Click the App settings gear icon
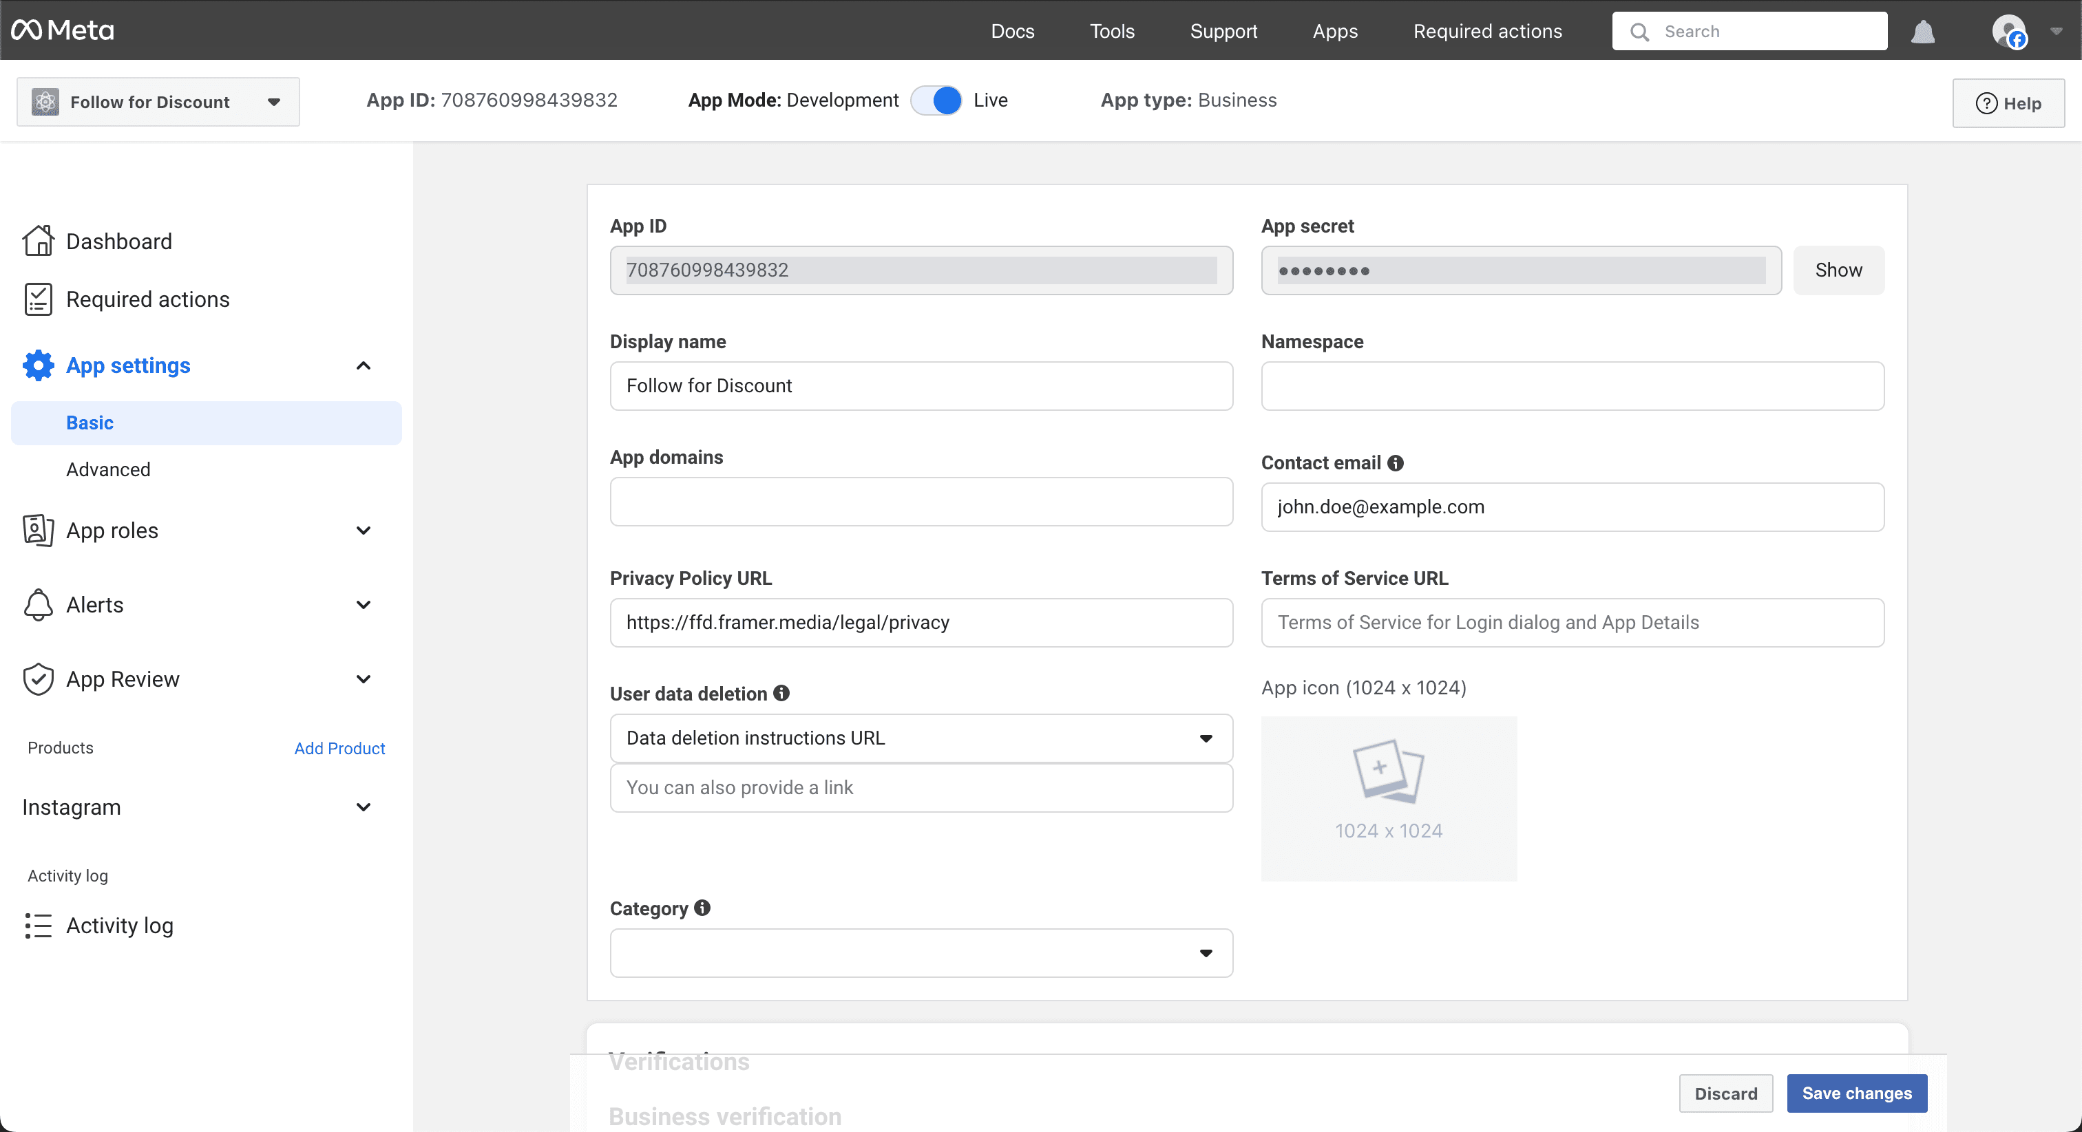2082x1132 pixels. click(x=38, y=365)
